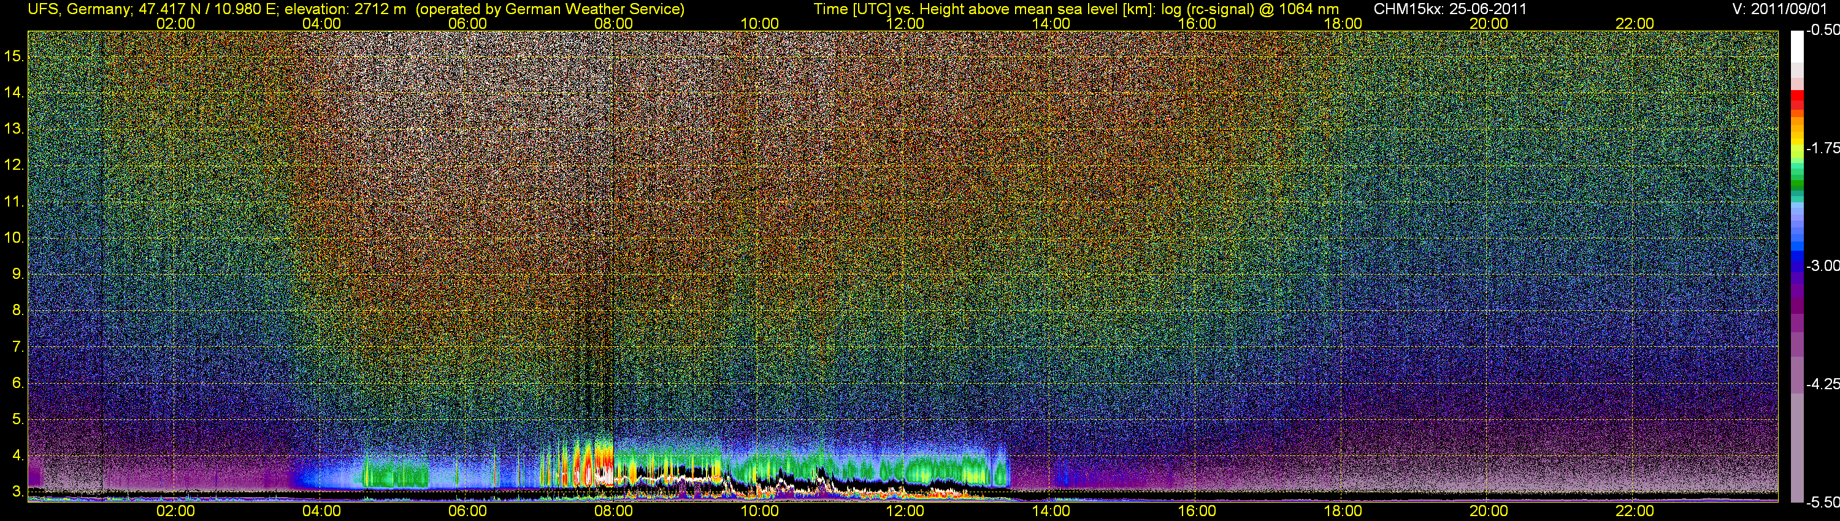Click the 3. km height axis label
This screenshot has height=521, width=1840.
[18, 492]
